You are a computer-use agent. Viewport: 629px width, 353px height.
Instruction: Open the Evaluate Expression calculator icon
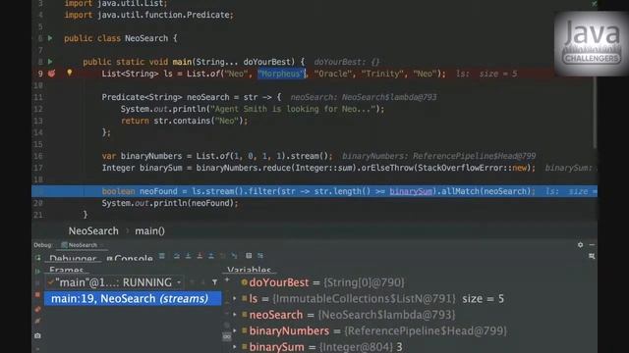[x=249, y=256]
